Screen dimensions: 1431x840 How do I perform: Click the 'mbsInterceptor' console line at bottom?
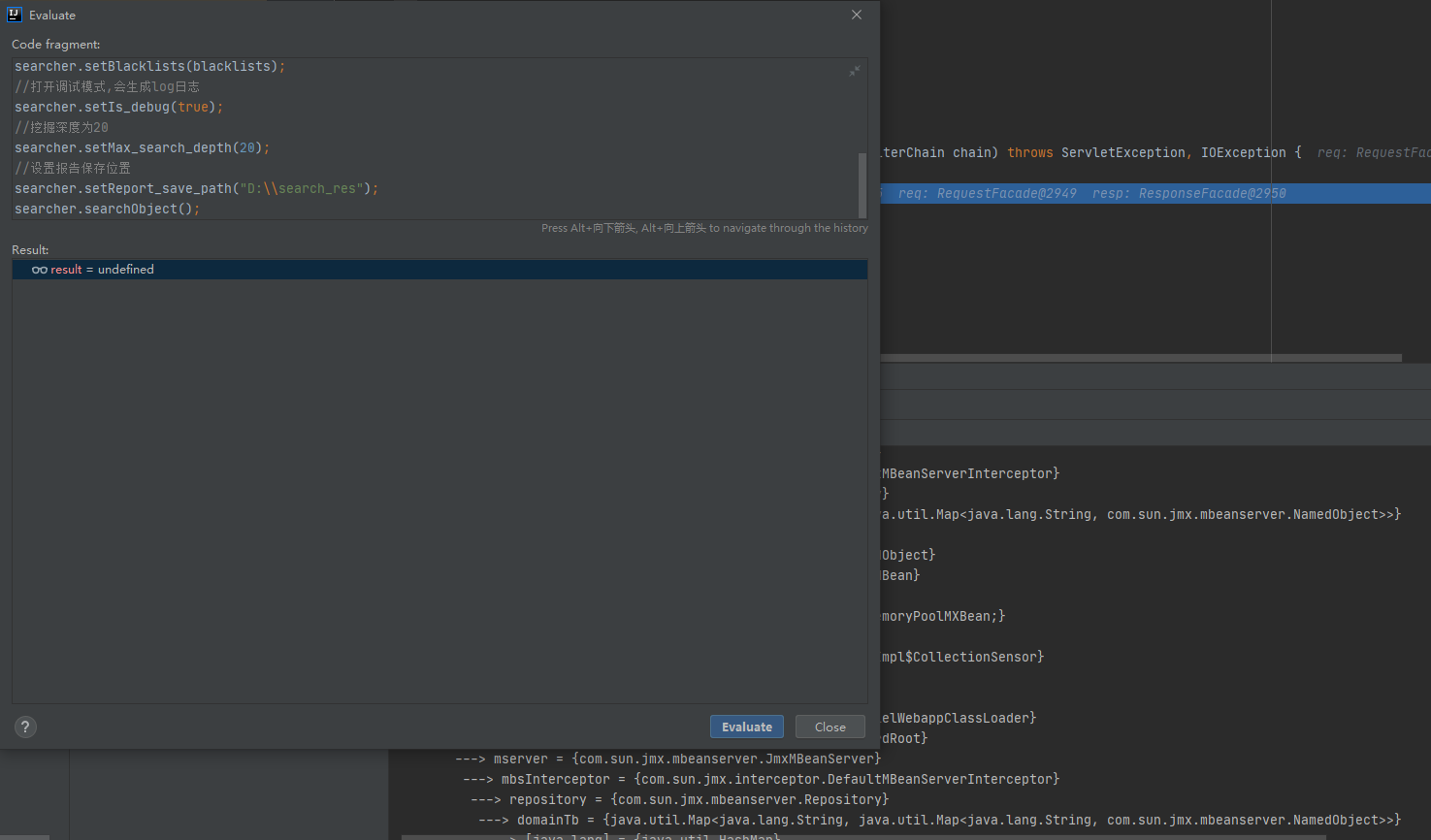tap(761, 779)
